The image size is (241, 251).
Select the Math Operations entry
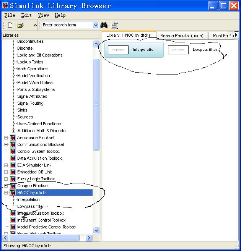[33, 69]
